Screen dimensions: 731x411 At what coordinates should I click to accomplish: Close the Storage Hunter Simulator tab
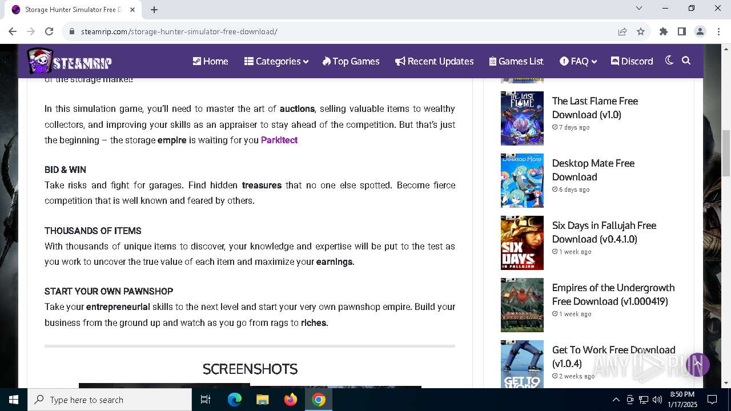coord(132,10)
